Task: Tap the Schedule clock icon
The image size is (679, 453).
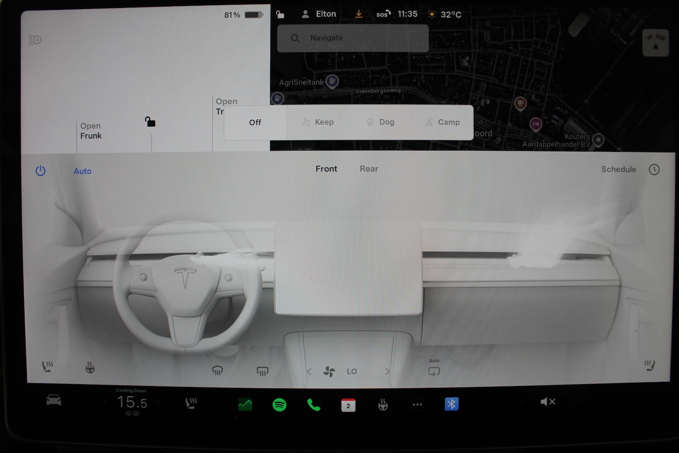Action: tap(654, 169)
